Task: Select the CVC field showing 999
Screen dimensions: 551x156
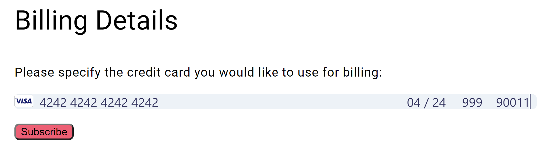Action: pyautogui.click(x=472, y=102)
